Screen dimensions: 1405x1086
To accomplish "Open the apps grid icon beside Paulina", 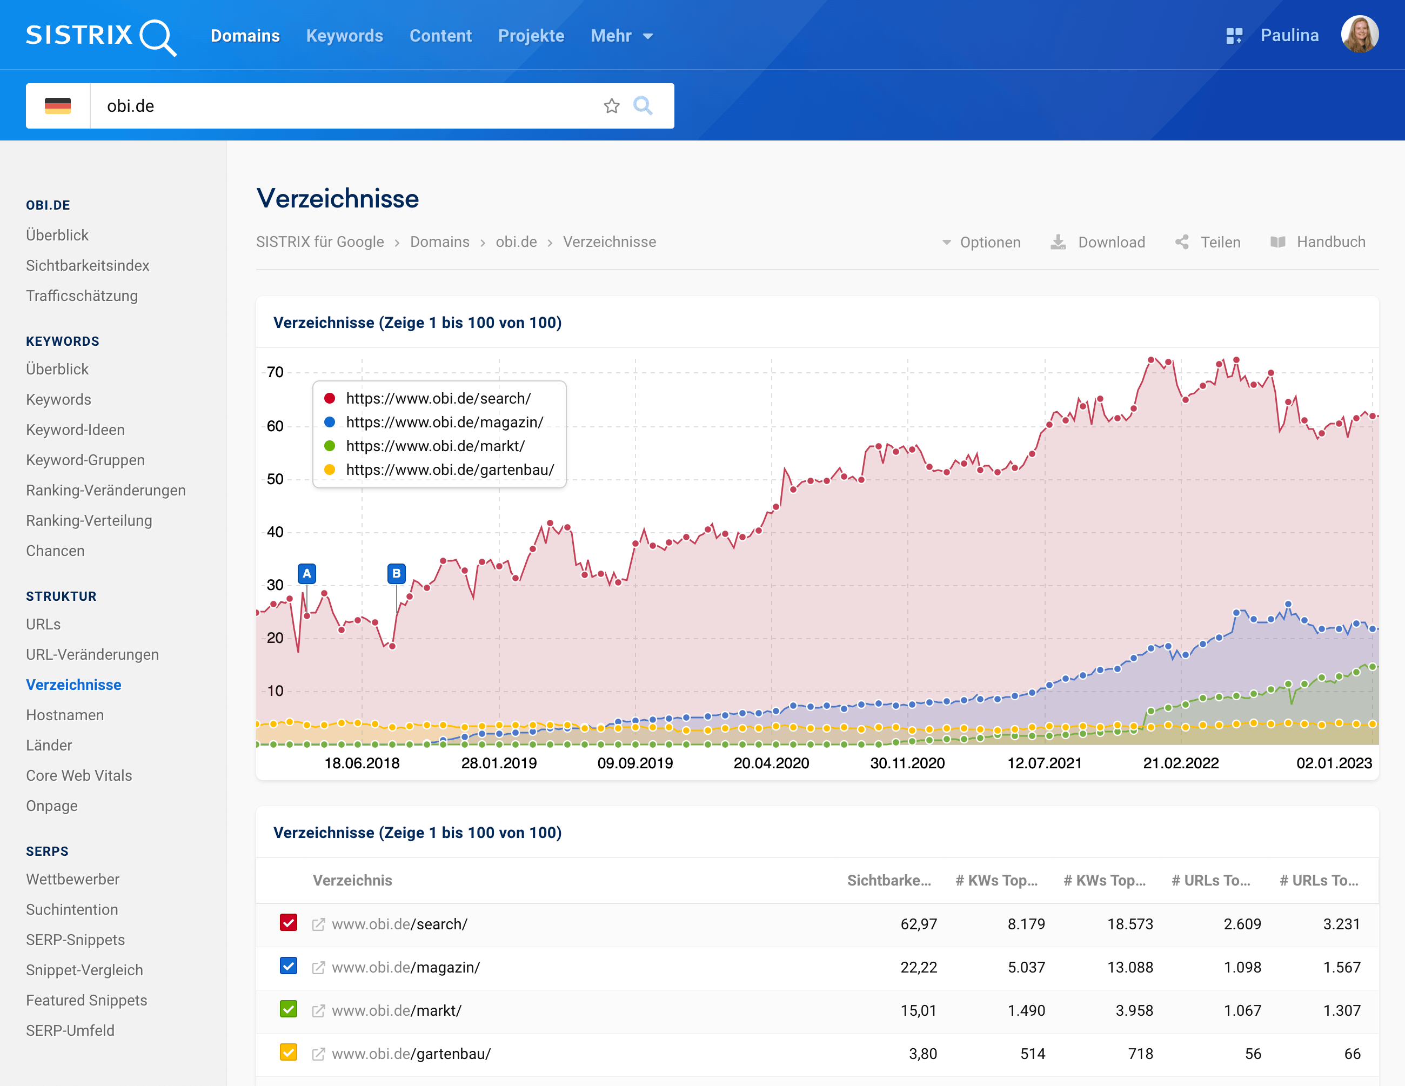I will (1233, 36).
